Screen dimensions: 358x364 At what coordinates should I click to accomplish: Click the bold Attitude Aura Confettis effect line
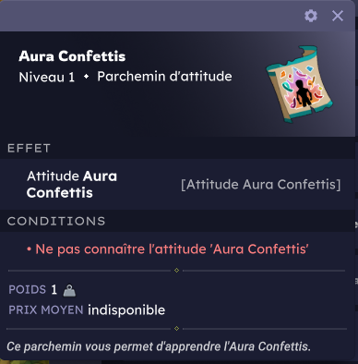click(x=72, y=185)
